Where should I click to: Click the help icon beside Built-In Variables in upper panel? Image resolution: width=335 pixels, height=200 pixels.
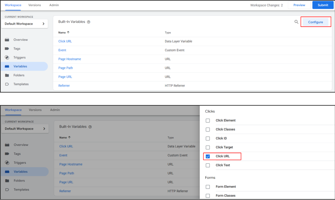tap(88, 22)
